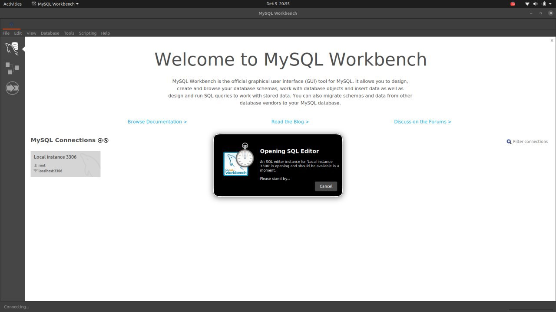
Task: Click the 'Please stand by...' text
Action: (275, 179)
